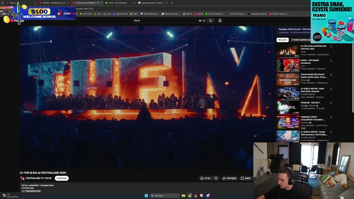
Task: Subscribe with the Subskrybuj button
Action: [x=62, y=178]
